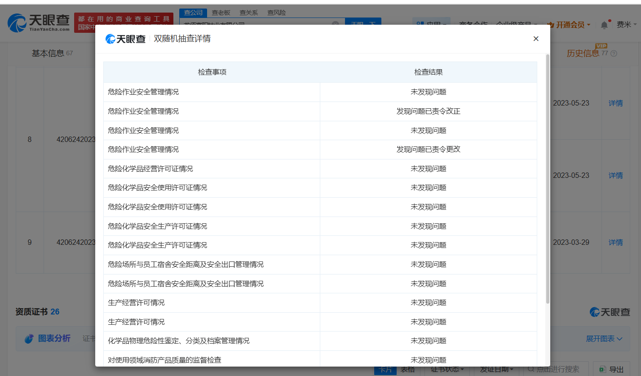Open the notification bell icon

pyautogui.click(x=604, y=25)
